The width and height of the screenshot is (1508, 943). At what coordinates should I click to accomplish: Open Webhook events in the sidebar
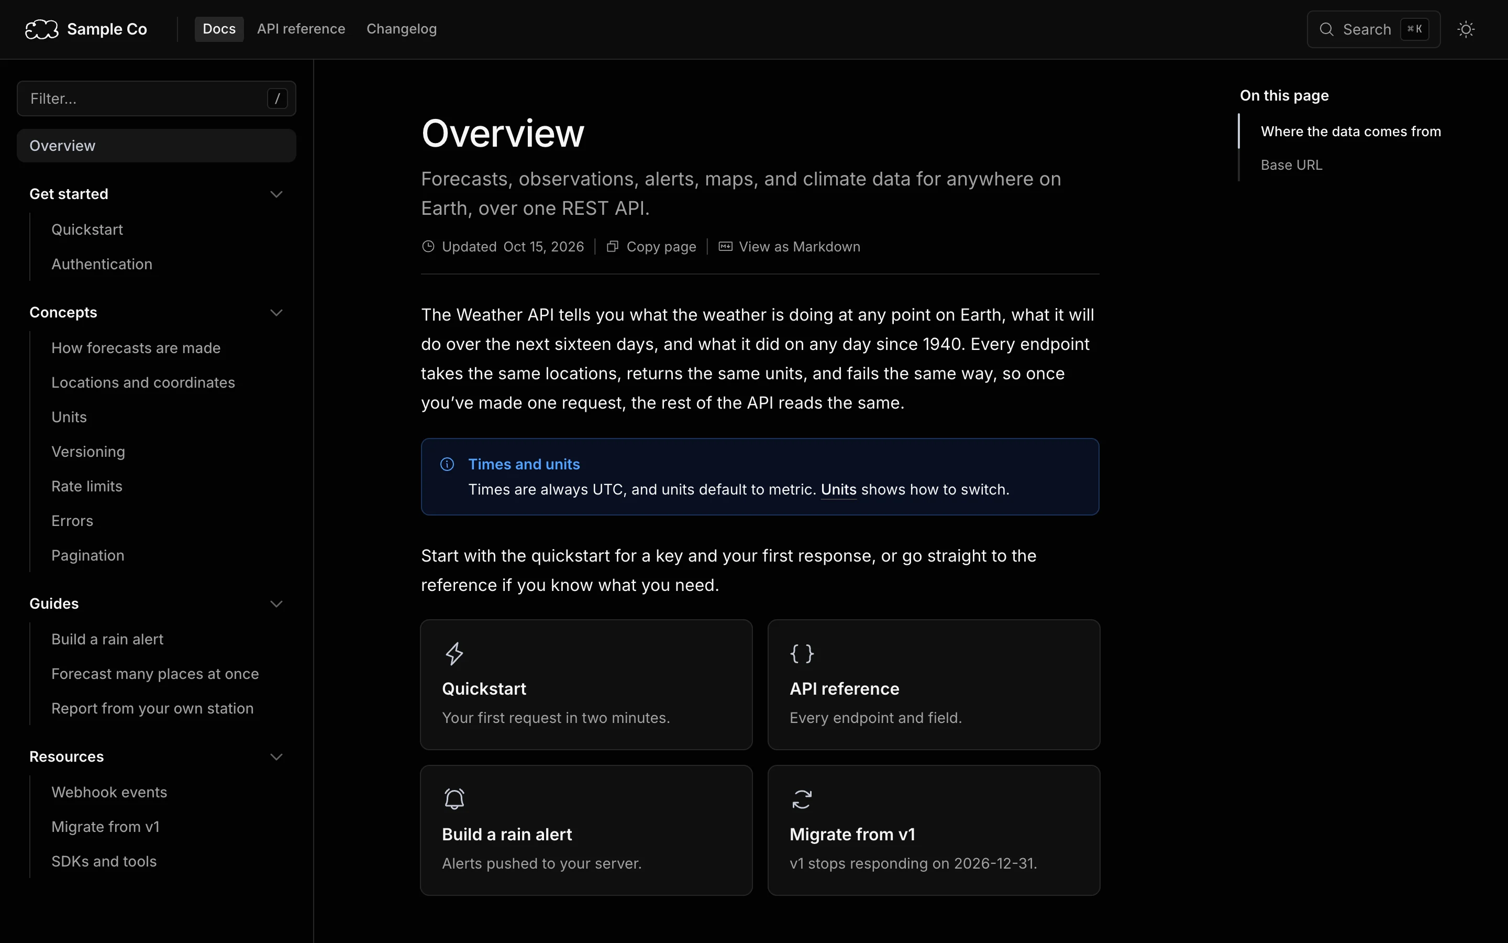(x=109, y=792)
